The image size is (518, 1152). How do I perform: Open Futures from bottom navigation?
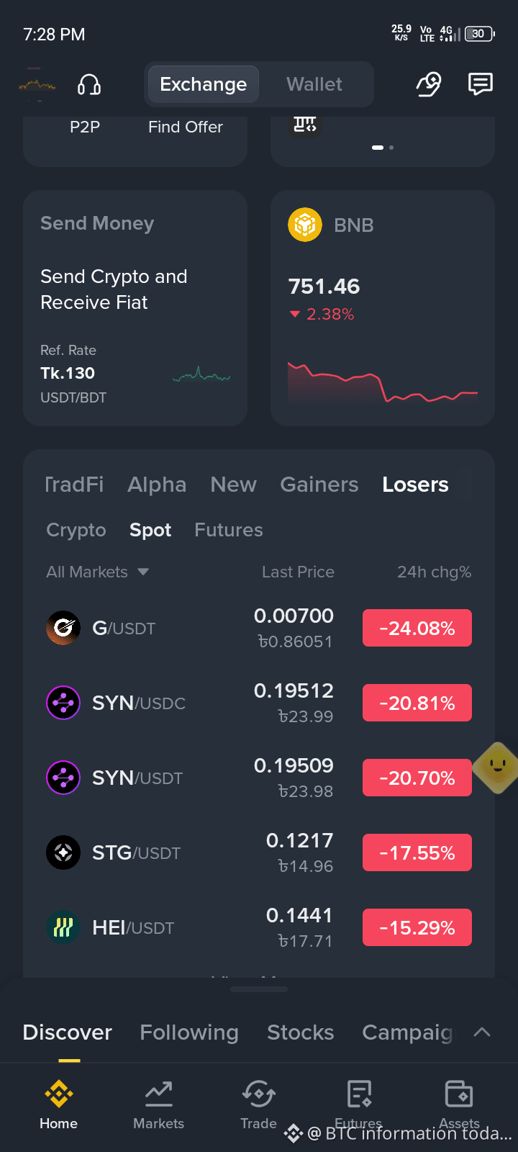tap(358, 1104)
